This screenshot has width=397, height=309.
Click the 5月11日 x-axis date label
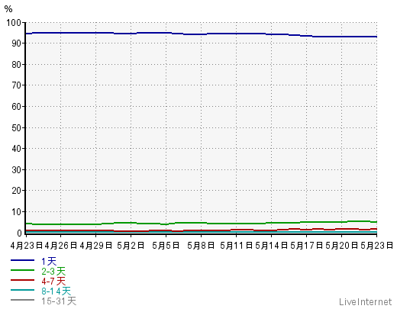[236, 246]
